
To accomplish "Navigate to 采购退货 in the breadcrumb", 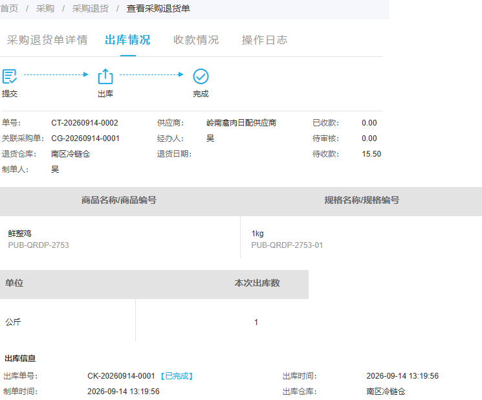I will (x=91, y=8).
